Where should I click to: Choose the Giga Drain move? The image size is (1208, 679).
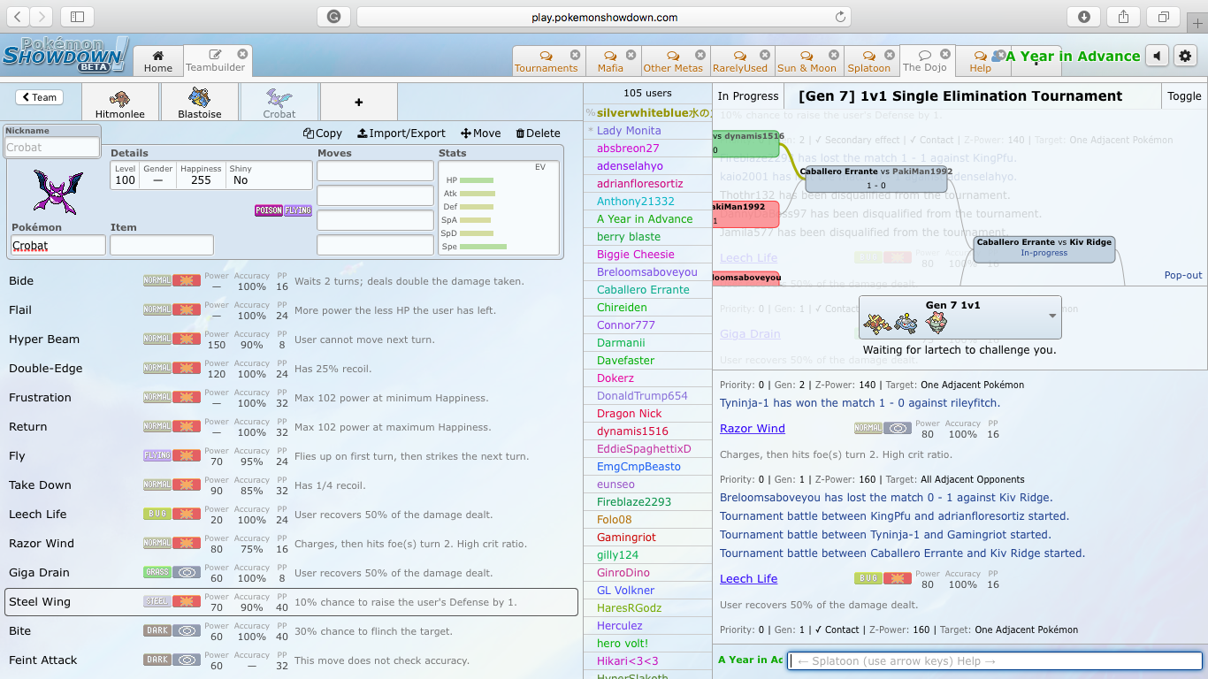click(291, 573)
